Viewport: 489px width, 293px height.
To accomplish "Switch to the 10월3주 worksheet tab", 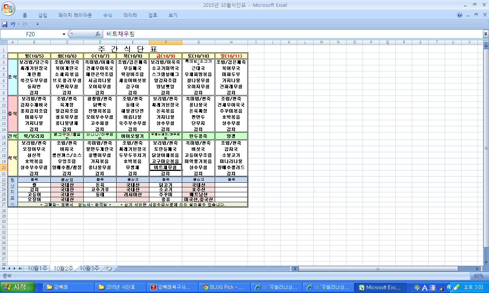I will [89, 269].
